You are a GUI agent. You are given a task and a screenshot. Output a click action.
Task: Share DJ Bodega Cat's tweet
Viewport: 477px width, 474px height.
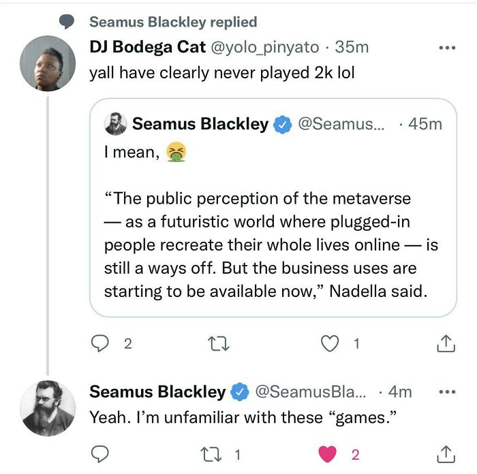445,344
